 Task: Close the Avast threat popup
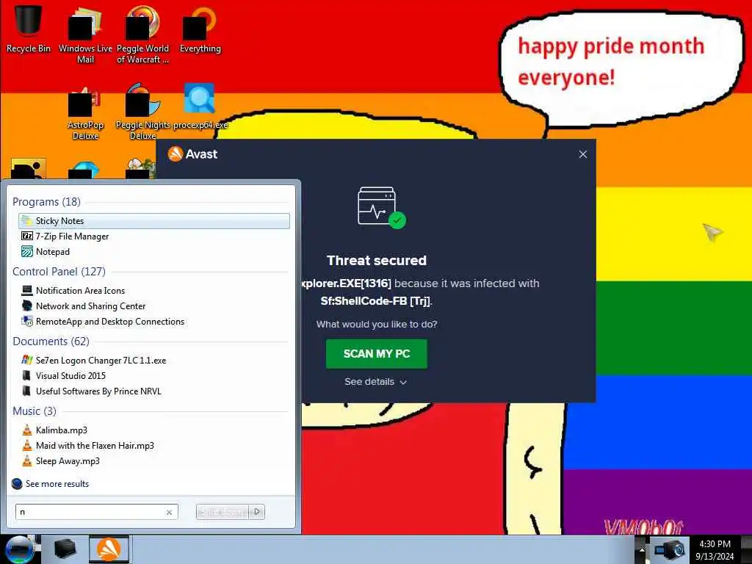click(x=582, y=154)
